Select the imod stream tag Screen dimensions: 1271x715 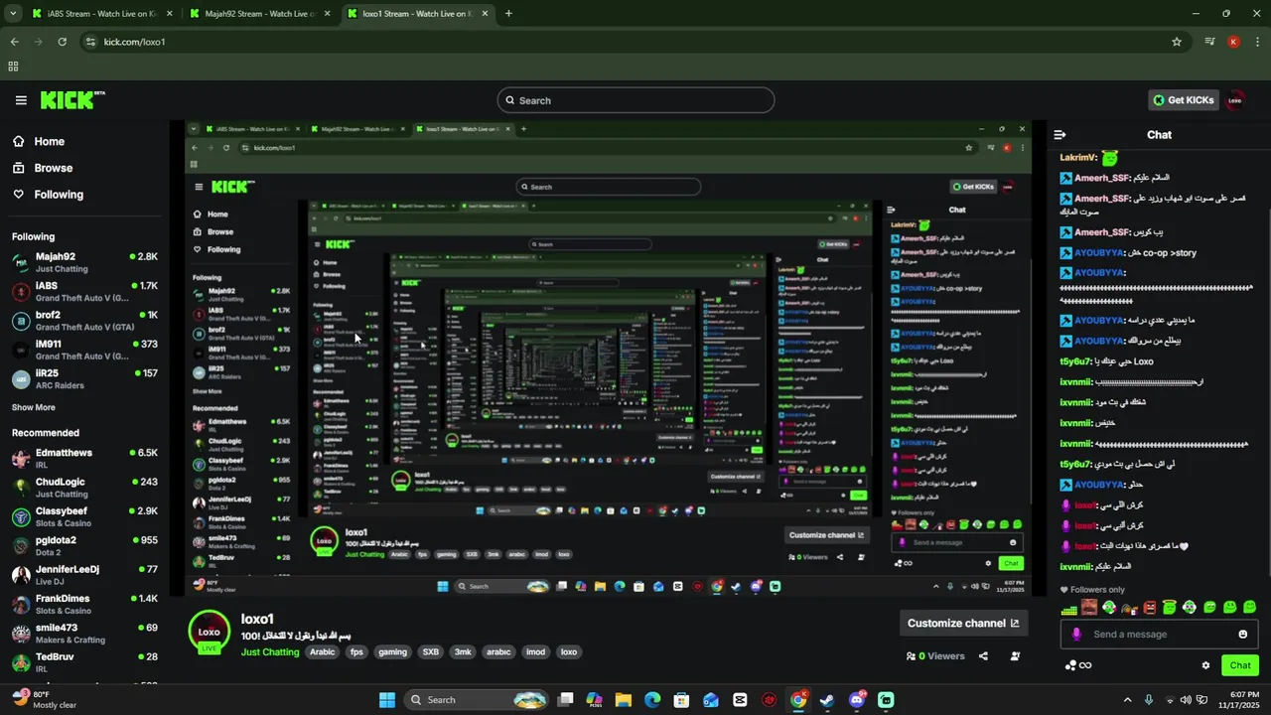535,652
